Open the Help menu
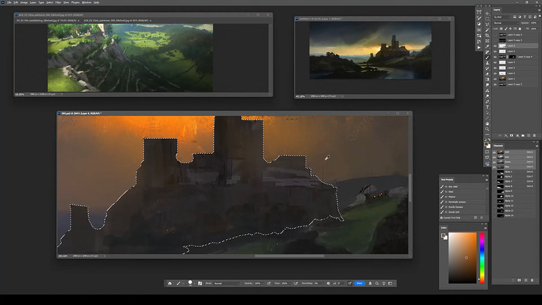Screen dimensions: 542x305 point(96,3)
